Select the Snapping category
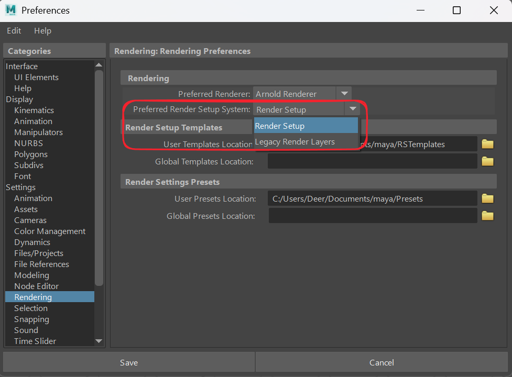The height and width of the screenshot is (377, 512). coord(31,319)
